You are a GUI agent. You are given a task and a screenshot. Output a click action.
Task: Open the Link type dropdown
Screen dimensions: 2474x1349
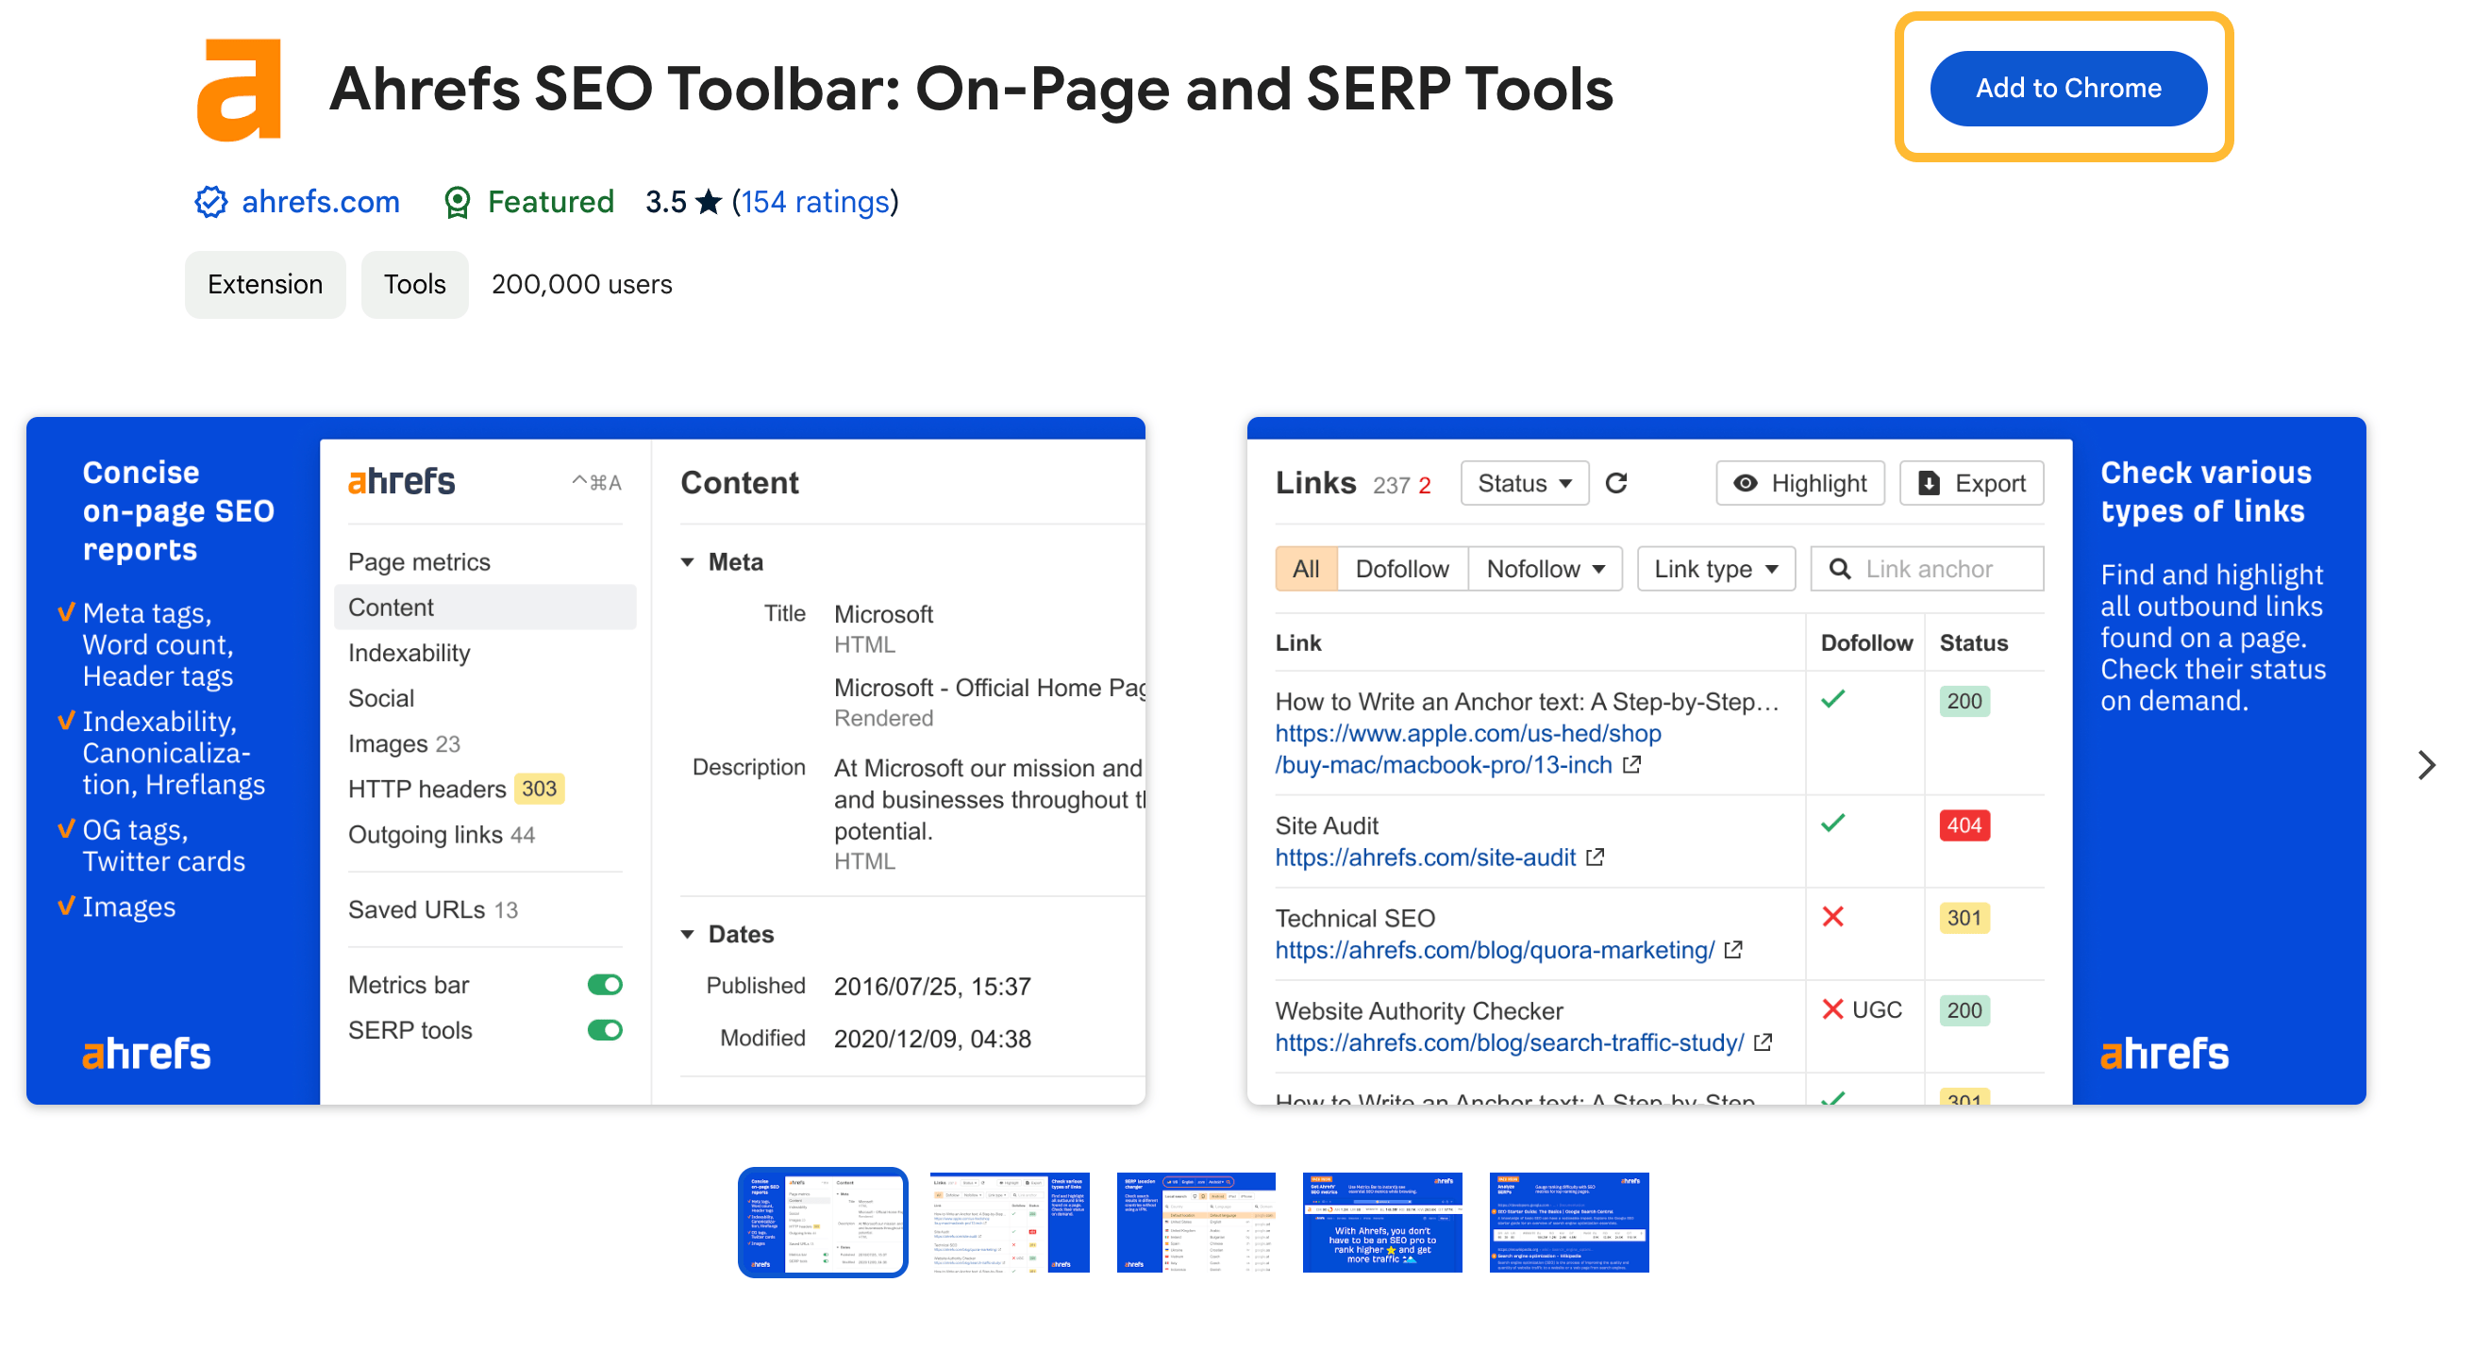click(1715, 569)
